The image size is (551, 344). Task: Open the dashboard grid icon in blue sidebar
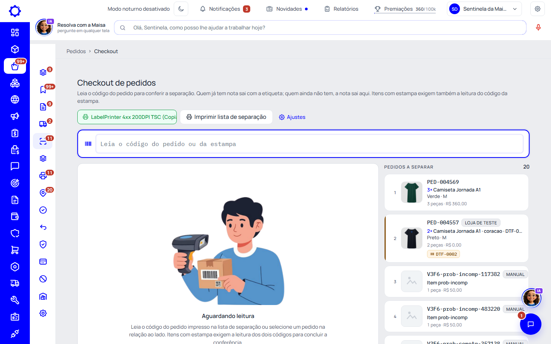point(15,32)
